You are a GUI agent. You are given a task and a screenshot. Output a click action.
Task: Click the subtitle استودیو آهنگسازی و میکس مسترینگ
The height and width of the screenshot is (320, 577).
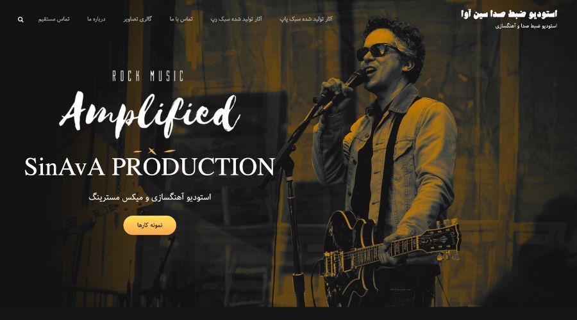[x=150, y=197]
